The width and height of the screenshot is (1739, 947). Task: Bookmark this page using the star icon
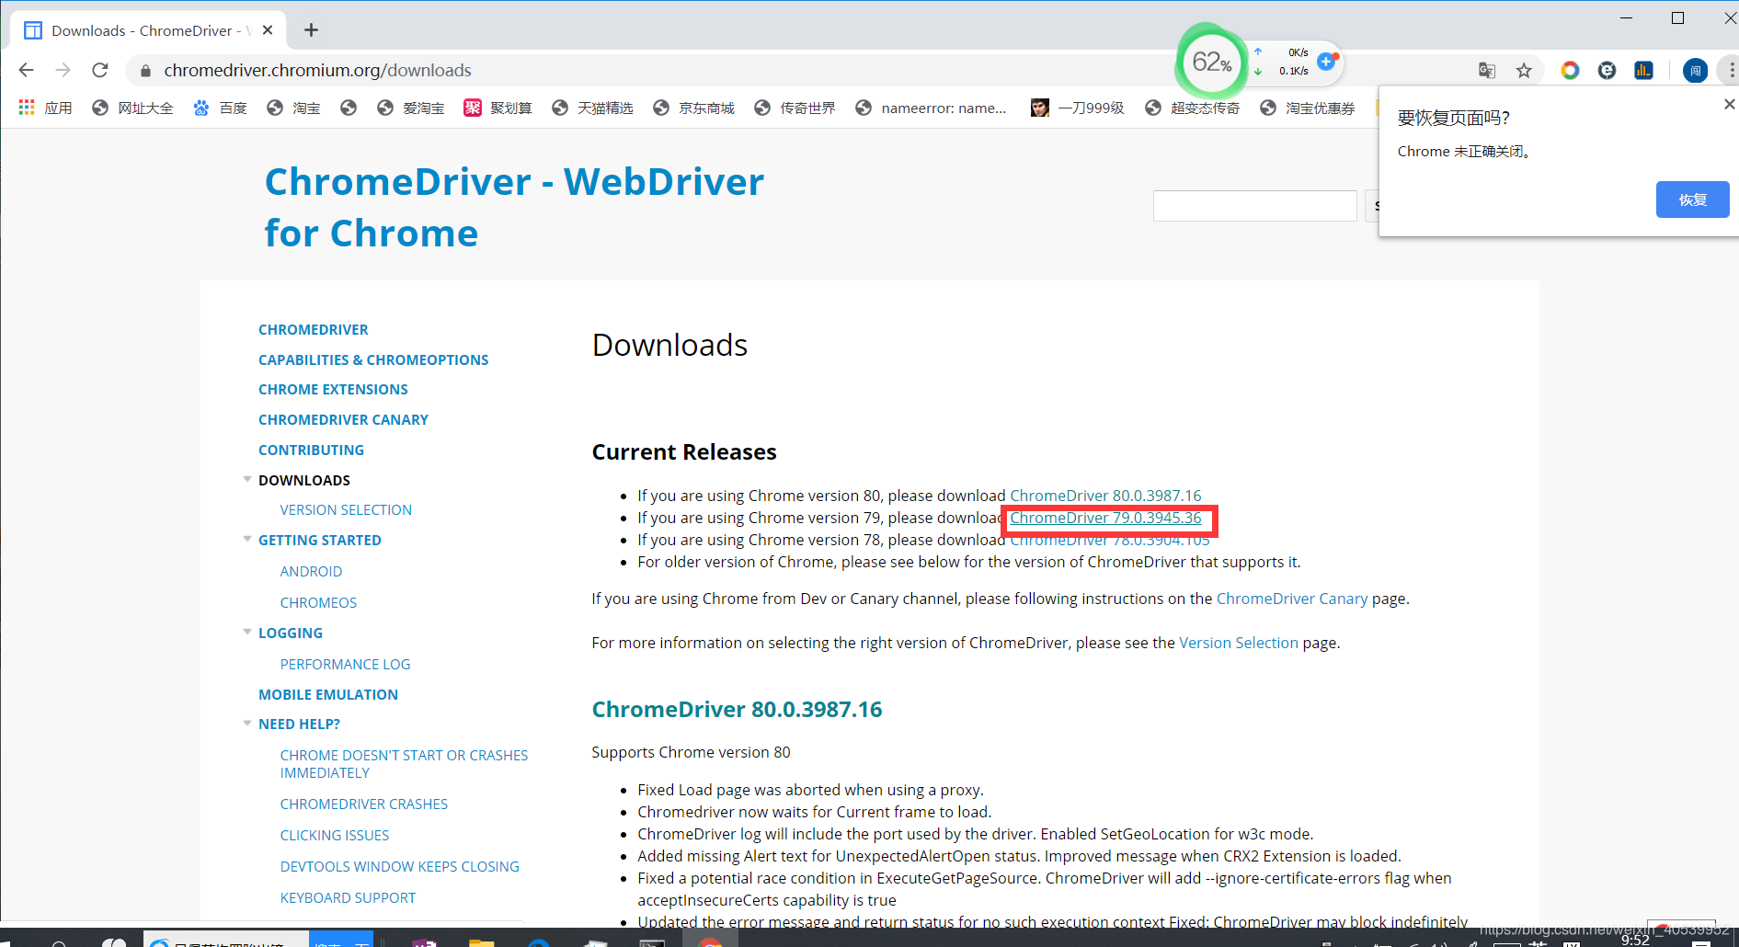tap(1524, 70)
